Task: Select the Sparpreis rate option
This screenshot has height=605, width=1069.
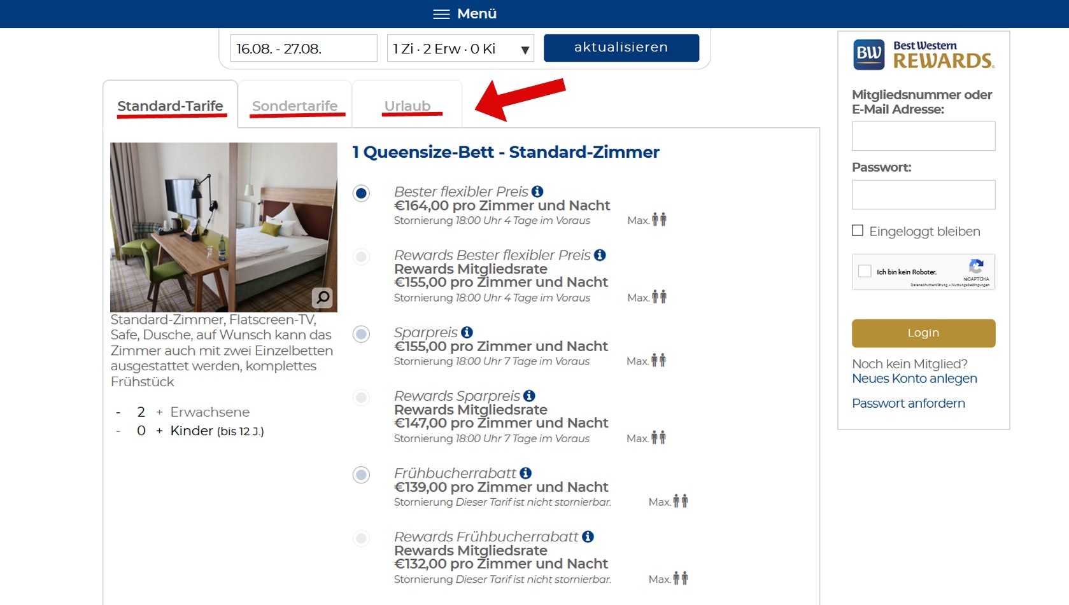Action: point(361,333)
